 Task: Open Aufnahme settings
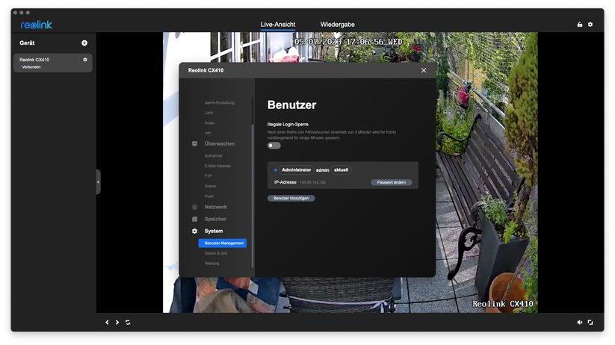[x=213, y=156]
